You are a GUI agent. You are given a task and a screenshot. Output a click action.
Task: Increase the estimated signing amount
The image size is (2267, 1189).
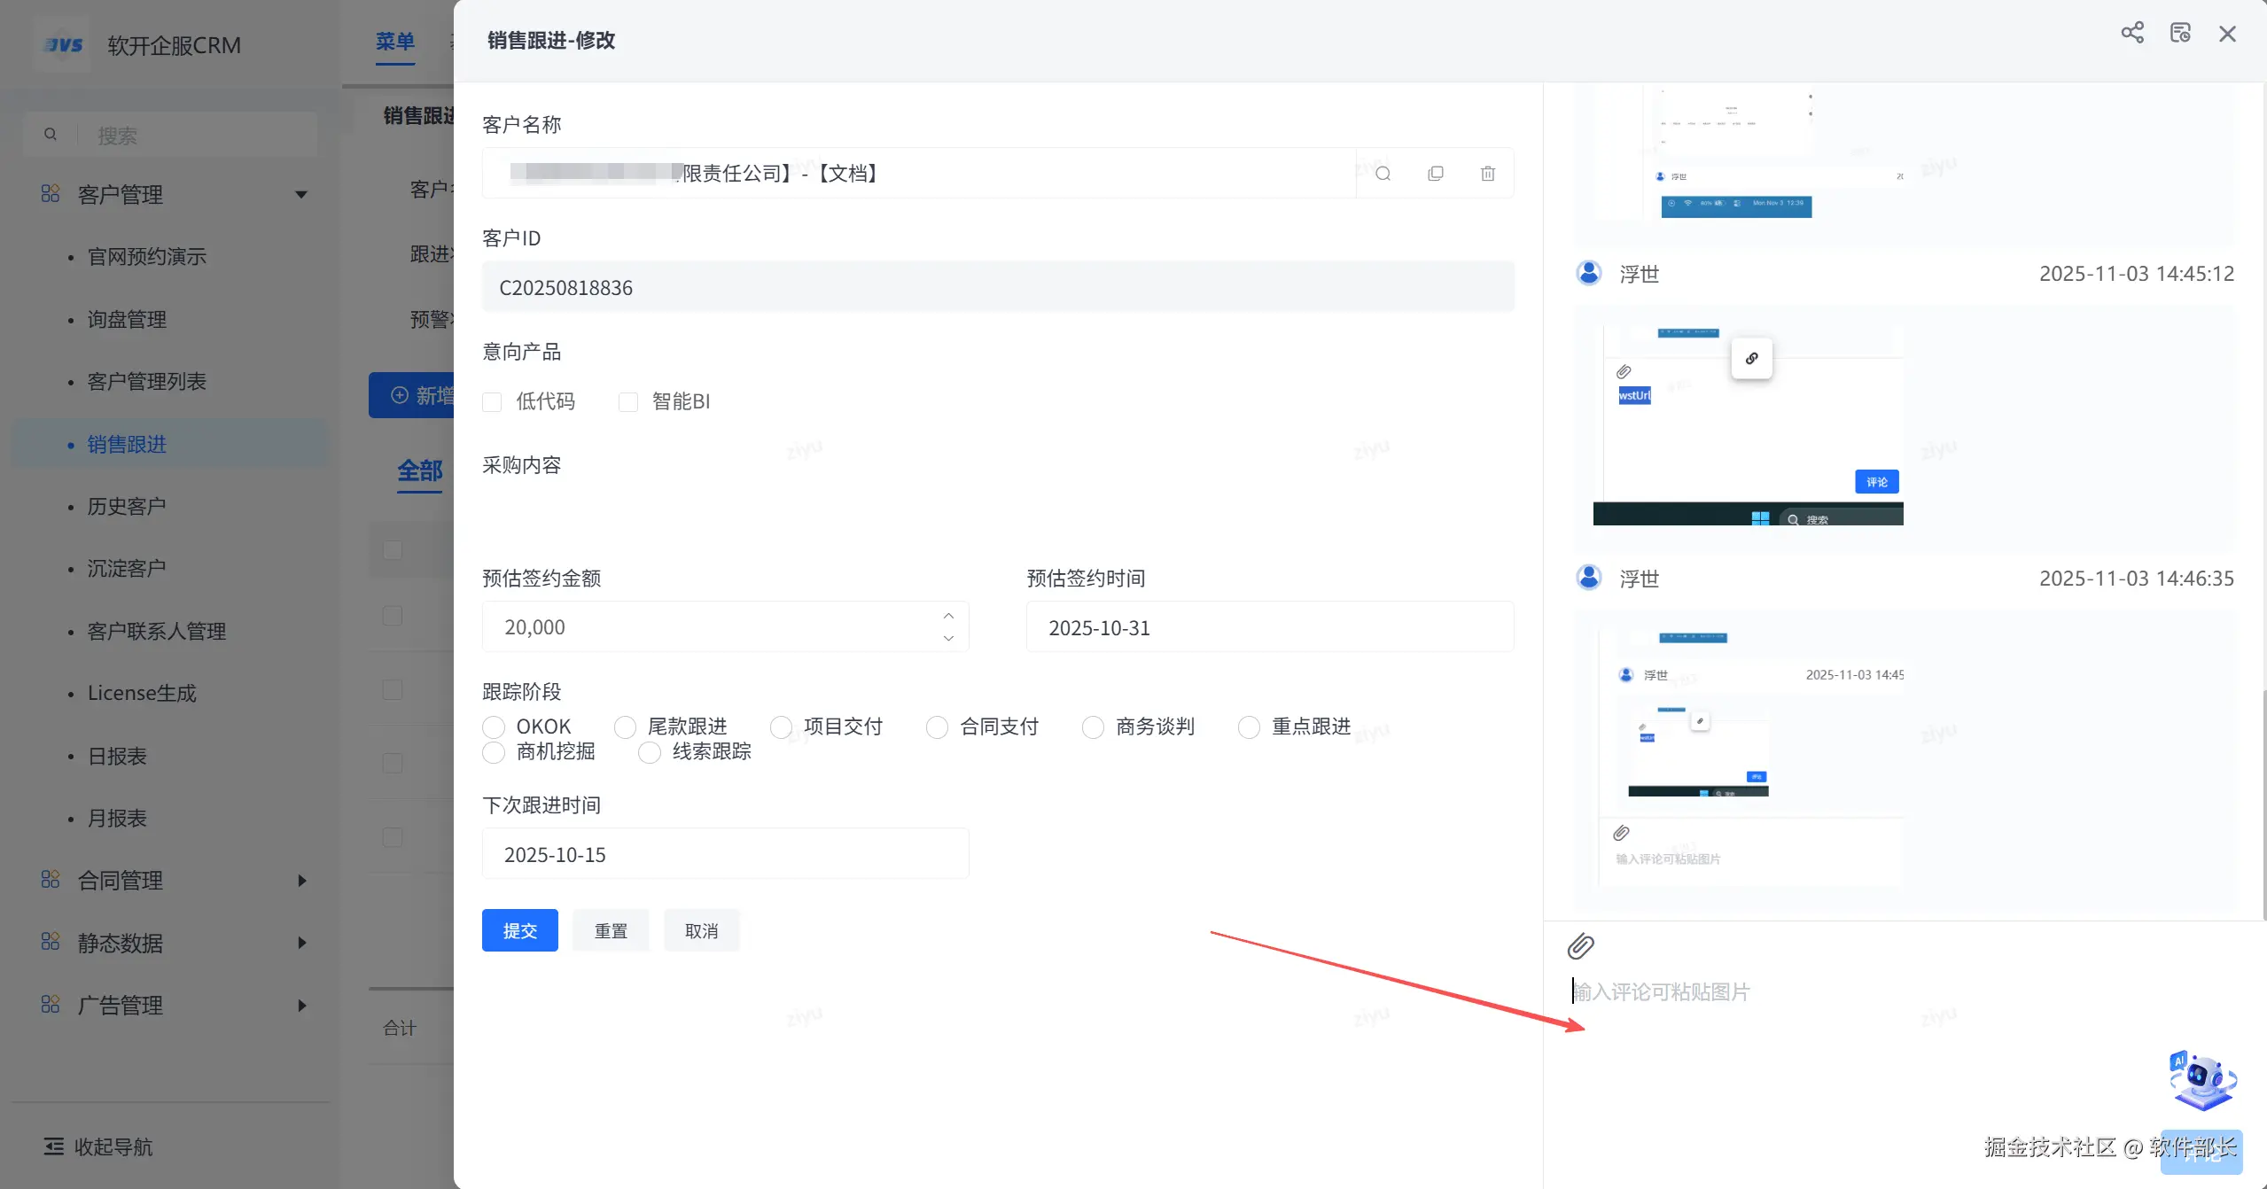(x=948, y=616)
